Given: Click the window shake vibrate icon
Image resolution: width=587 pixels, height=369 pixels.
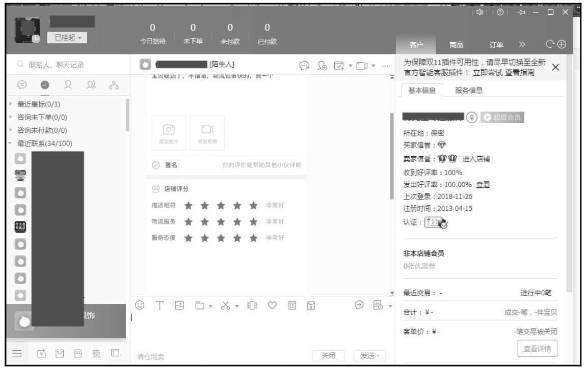Looking at the screenshot, I should coord(252,305).
